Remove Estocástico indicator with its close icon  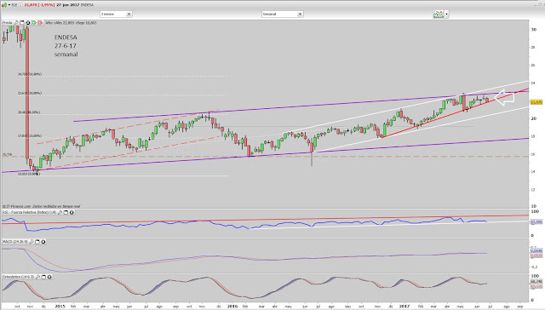click(49, 277)
